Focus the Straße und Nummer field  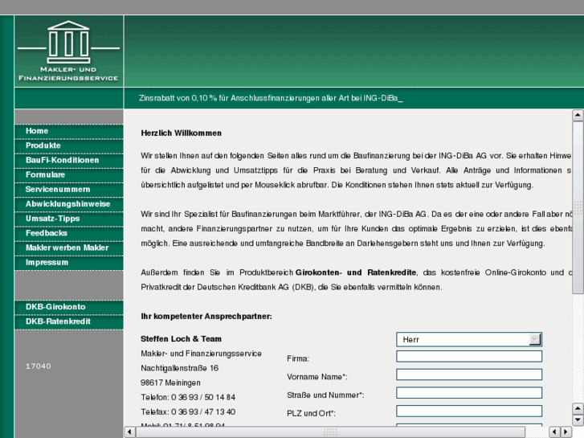tap(469, 393)
